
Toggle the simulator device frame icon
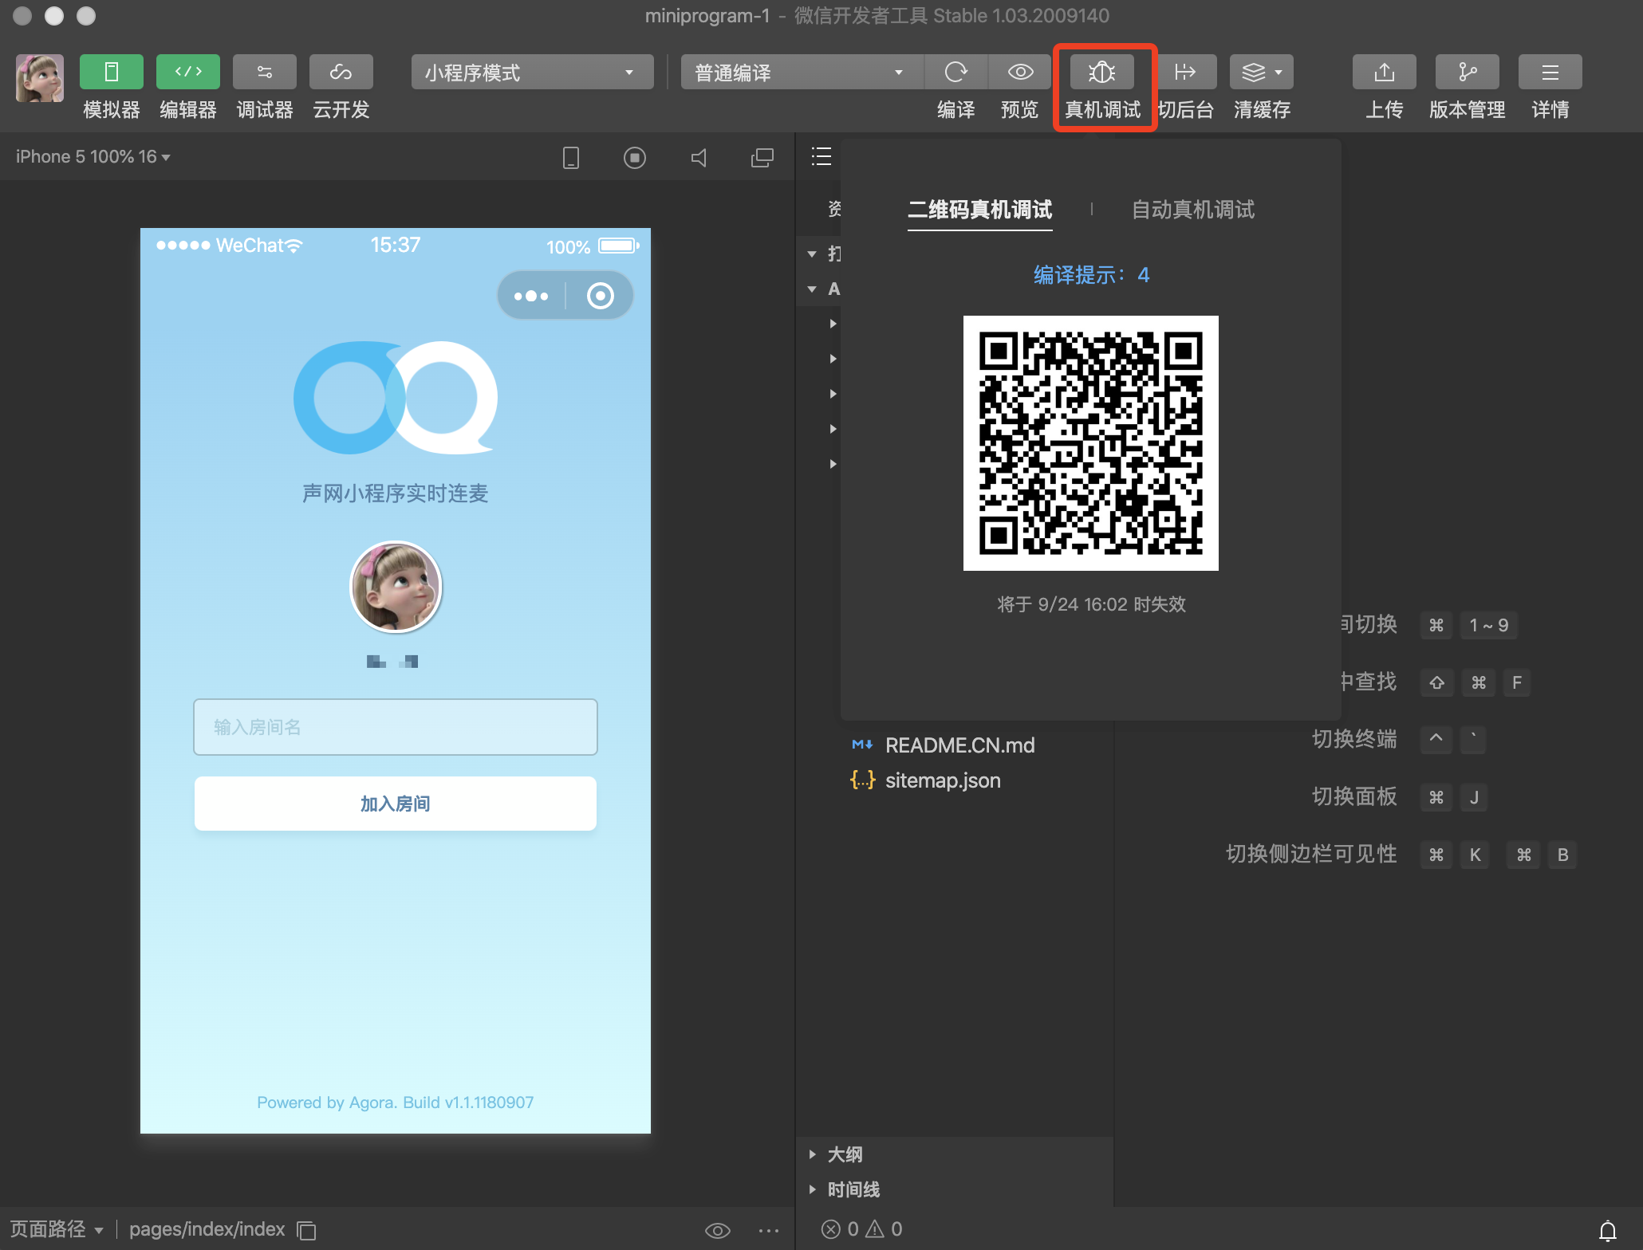point(571,158)
